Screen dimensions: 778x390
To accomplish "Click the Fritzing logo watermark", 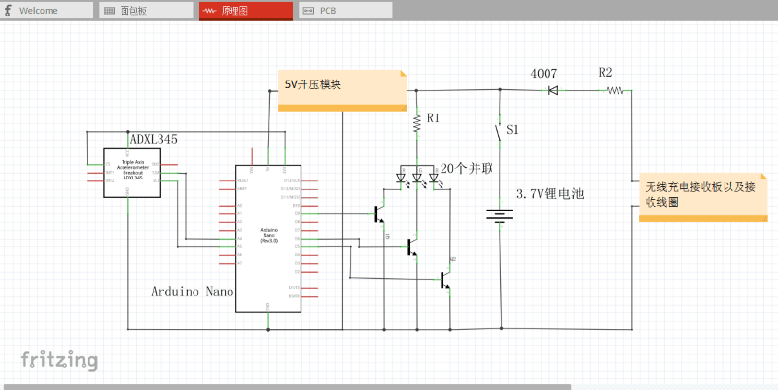I will 59,360.
